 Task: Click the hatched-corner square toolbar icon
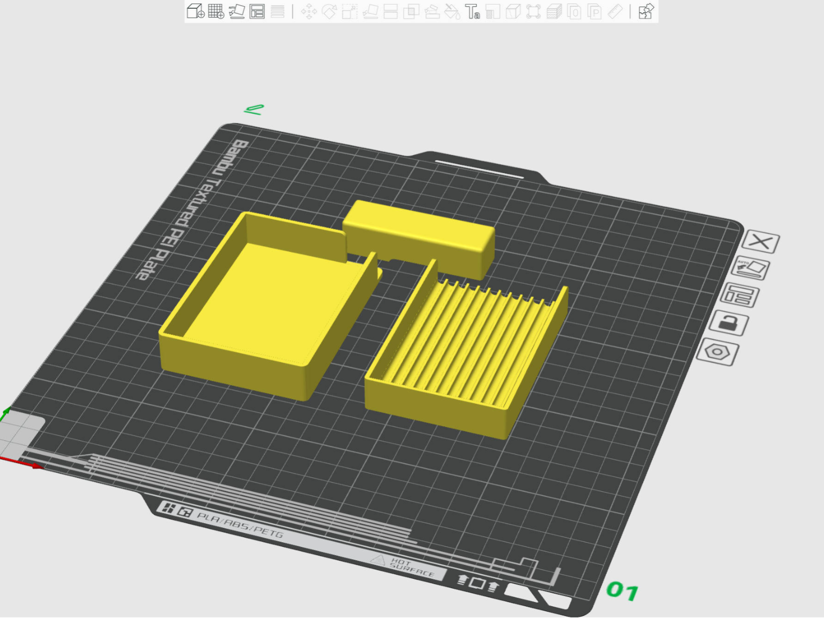pyautogui.click(x=493, y=11)
